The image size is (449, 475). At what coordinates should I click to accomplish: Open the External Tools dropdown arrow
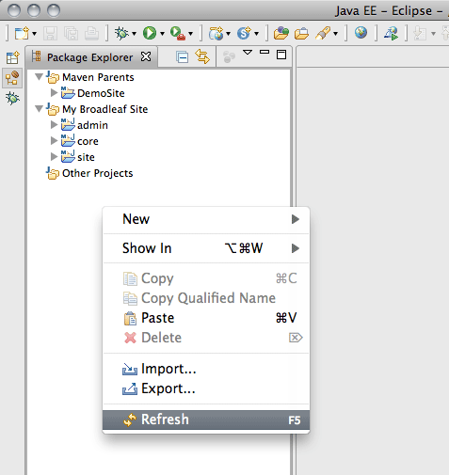pos(190,34)
